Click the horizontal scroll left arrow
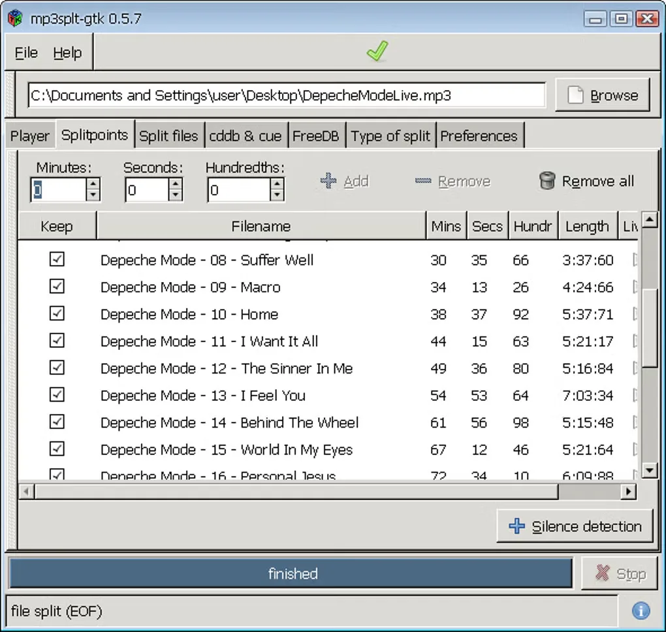This screenshot has width=666, height=632. pyautogui.click(x=26, y=492)
